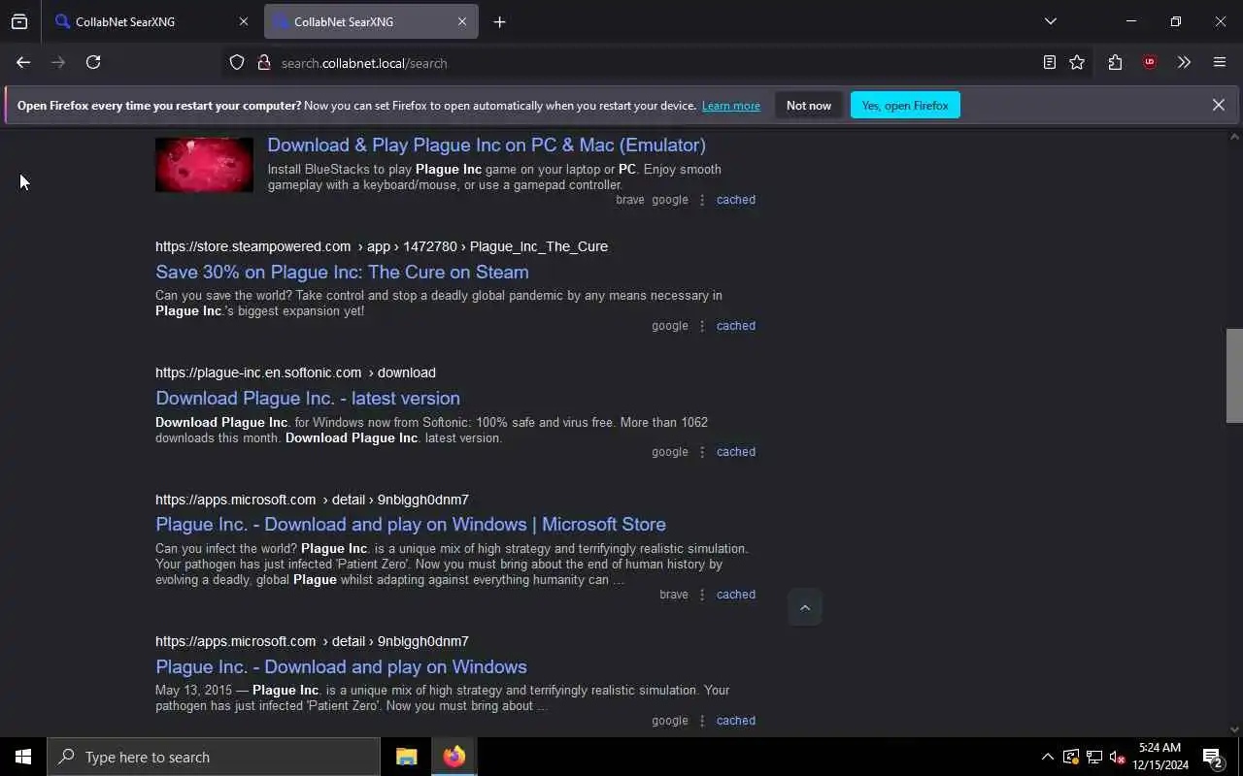Screen dimensions: 1243x776
Task: Open the Firefox application menu
Action: (x=1220, y=62)
